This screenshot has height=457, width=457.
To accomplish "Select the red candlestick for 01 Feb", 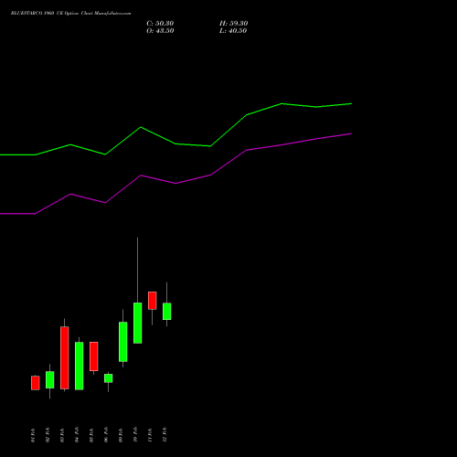I will click(x=36, y=383).
